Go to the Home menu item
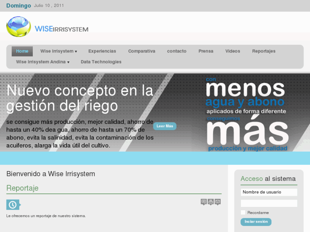The width and height of the screenshot is (310, 232). (22, 51)
